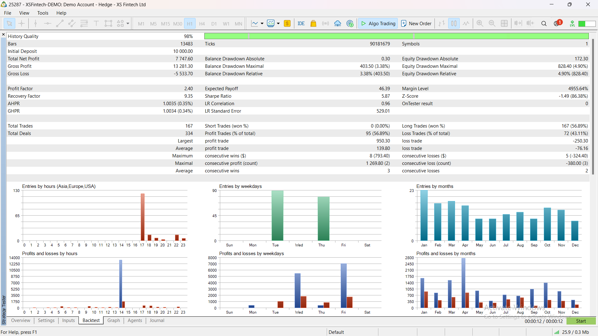Draw a vertical line

(36, 23)
